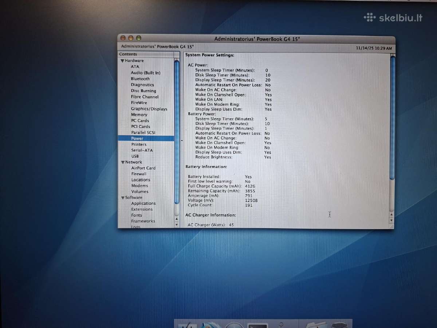Select ATA in the Hardware list
Image resolution: width=437 pixels, height=328 pixels.
click(135, 67)
